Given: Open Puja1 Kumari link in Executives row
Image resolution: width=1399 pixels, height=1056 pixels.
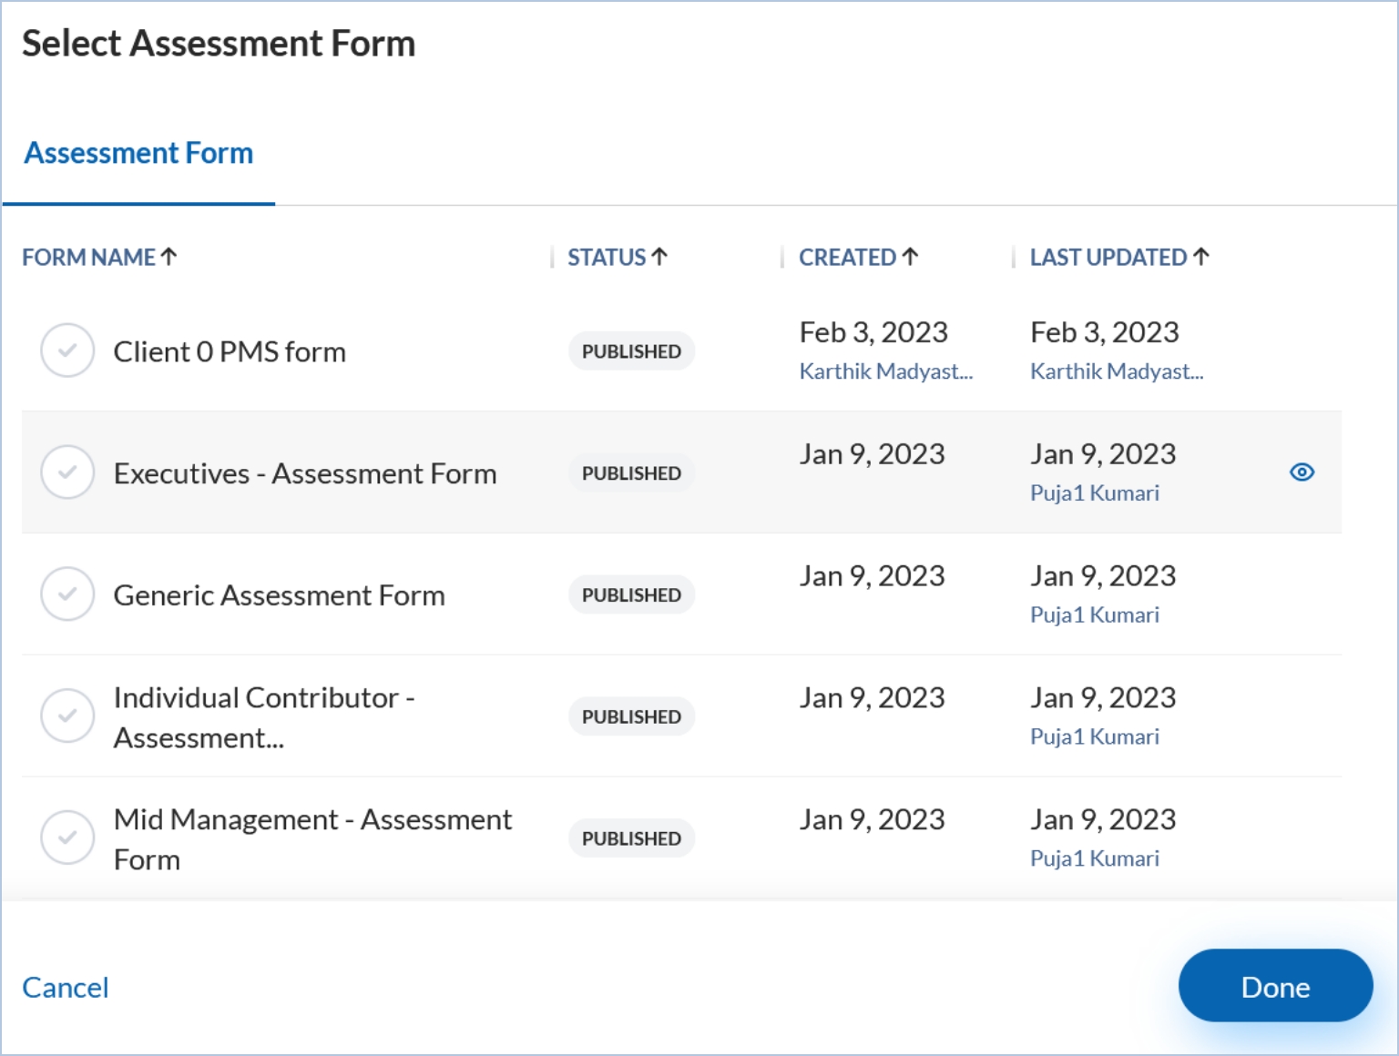Looking at the screenshot, I should (x=1094, y=493).
